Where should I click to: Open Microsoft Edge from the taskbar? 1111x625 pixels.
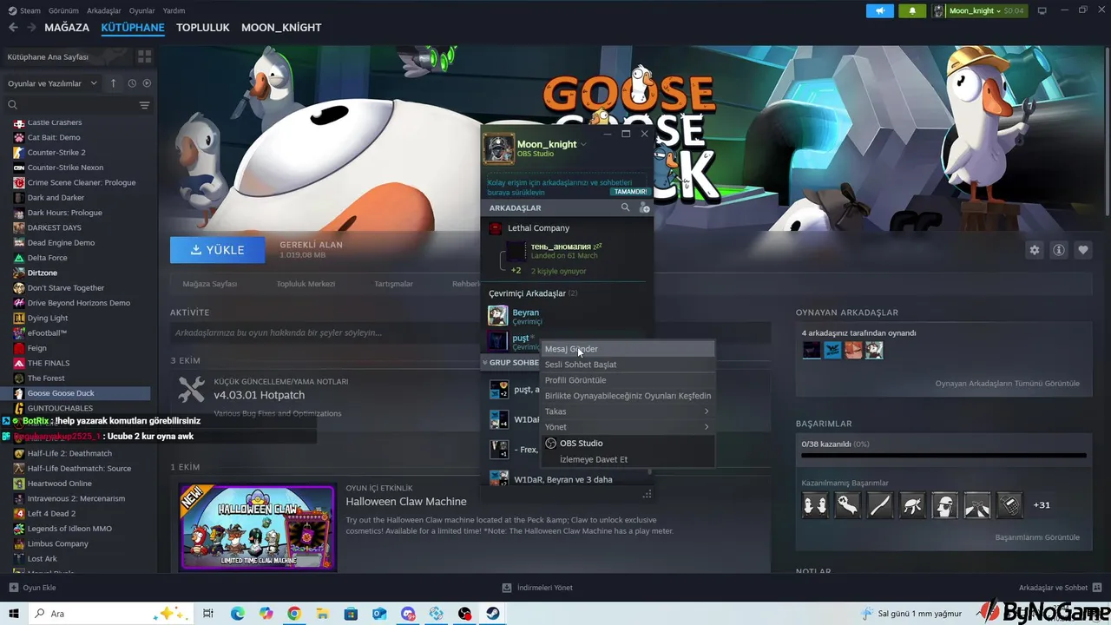(238, 614)
